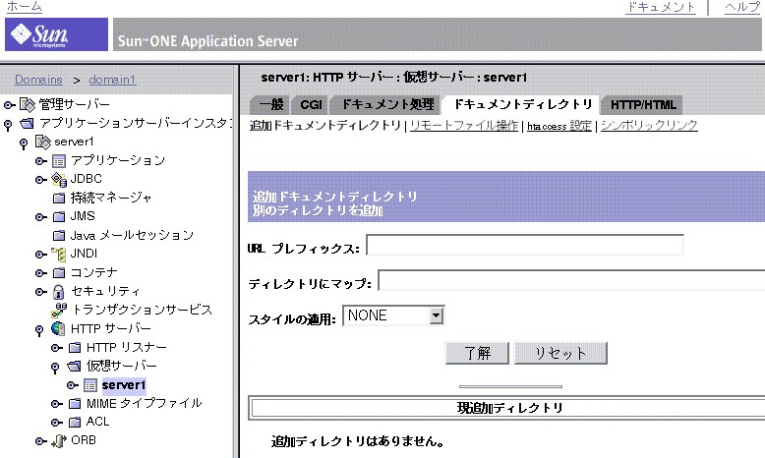Image resolution: width=765 pixels, height=458 pixels.
Task: Click the Domains breadcrumb link
Action: tap(38, 80)
